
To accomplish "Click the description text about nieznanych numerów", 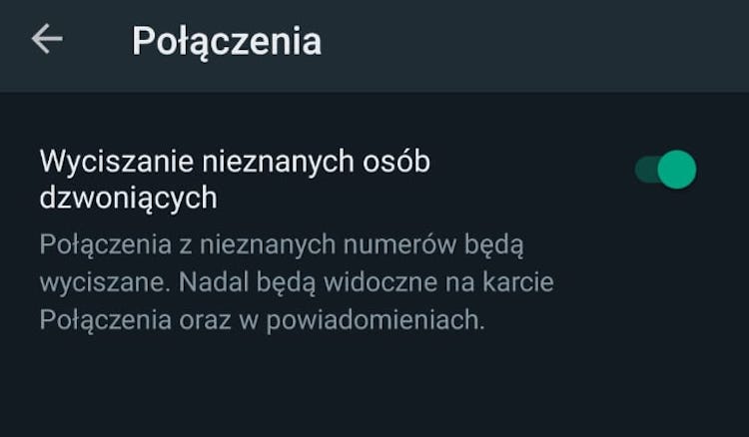I will (x=297, y=282).
